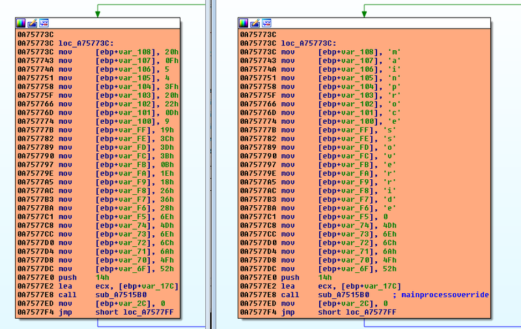Select the line moving 0Dh into var_101
Screen dimensions: 521x329
(98, 113)
